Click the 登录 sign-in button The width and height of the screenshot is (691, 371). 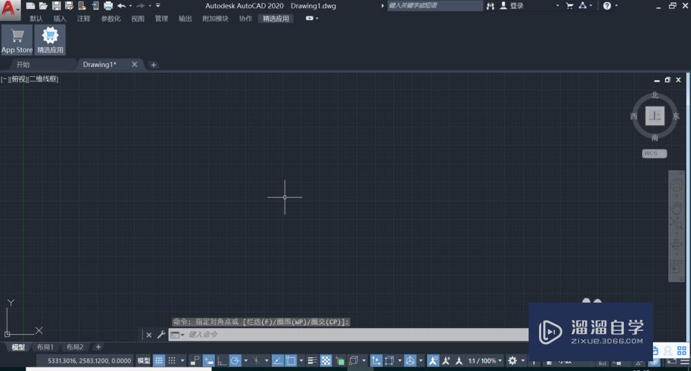512,6
